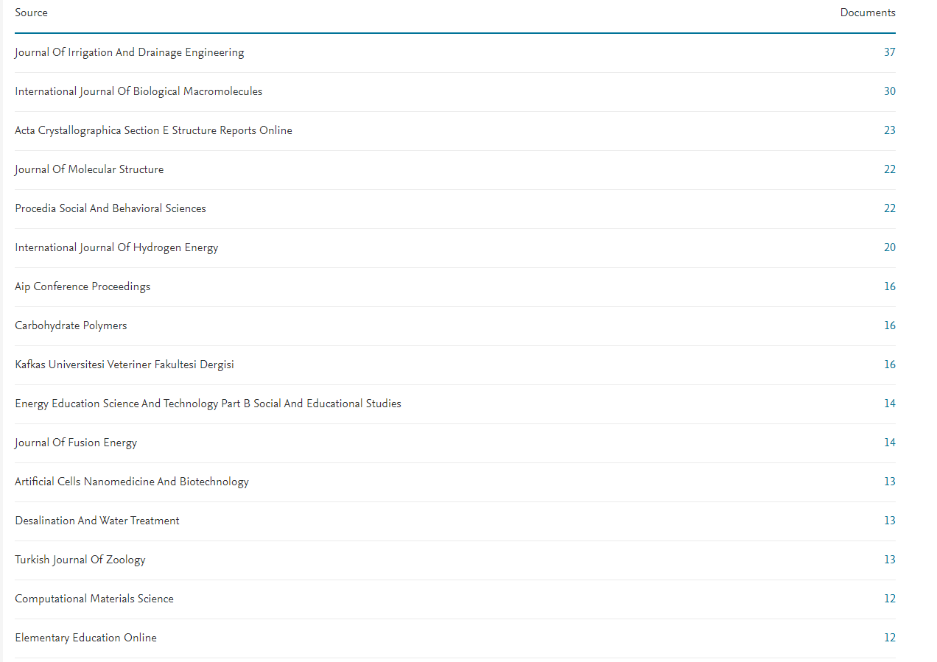Image resolution: width=937 pixels, height=662 pixels.
Task: Open document count for Carbohydrate Polymers
Action: click(889, 325)
